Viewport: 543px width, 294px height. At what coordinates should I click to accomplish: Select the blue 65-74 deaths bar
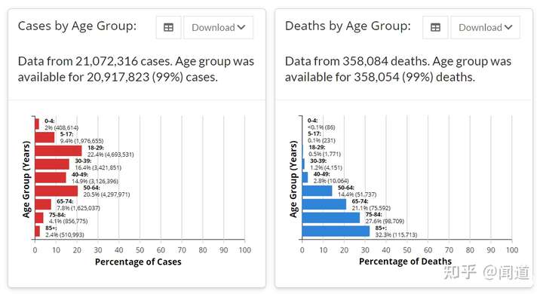324,204
